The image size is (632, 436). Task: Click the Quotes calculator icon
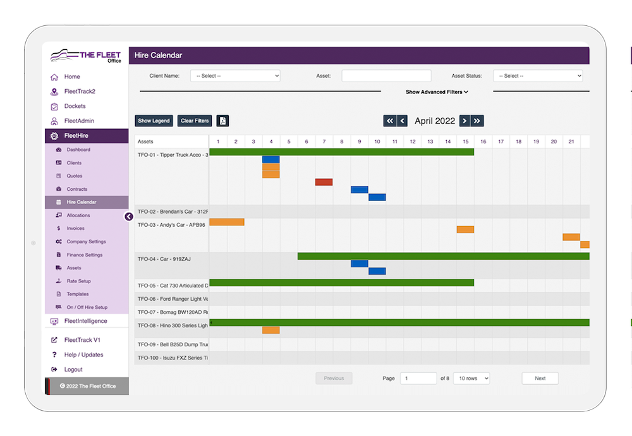(x=58, y=176)
